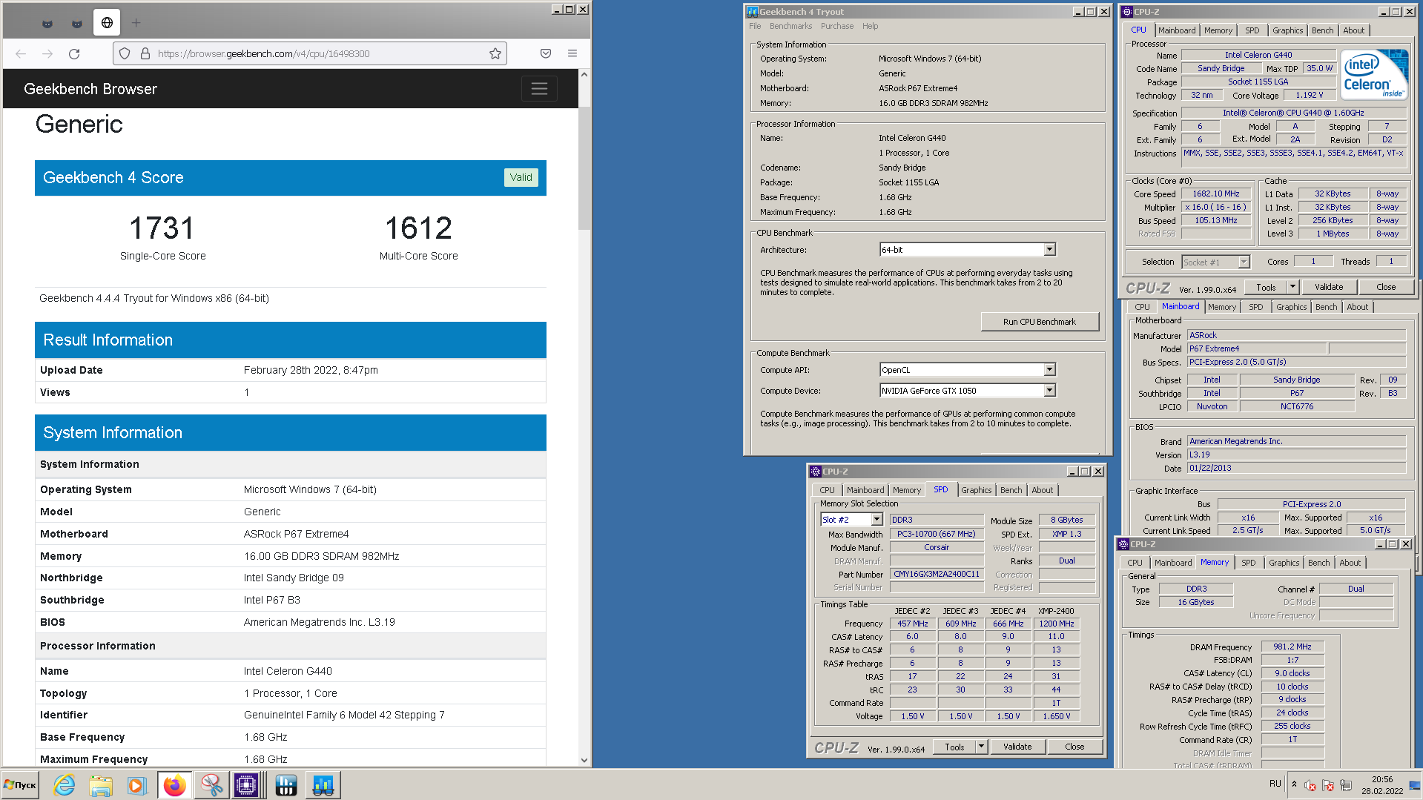
Task: Click the green Valid badge
Action: point(521,177)
